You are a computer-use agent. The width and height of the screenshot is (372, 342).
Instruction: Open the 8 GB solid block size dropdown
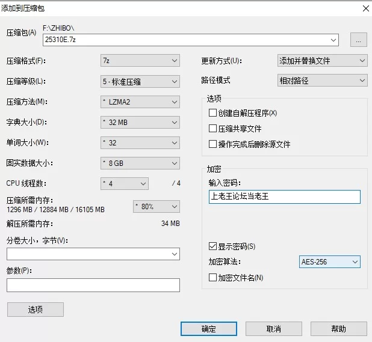pyautogui.click(x=140, y=163)
